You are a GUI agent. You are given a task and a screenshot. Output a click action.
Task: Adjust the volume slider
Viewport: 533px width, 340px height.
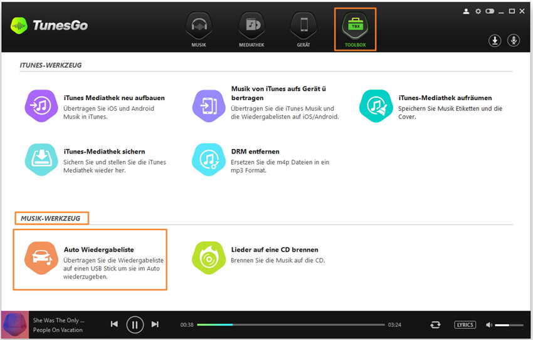click(509, 325)
